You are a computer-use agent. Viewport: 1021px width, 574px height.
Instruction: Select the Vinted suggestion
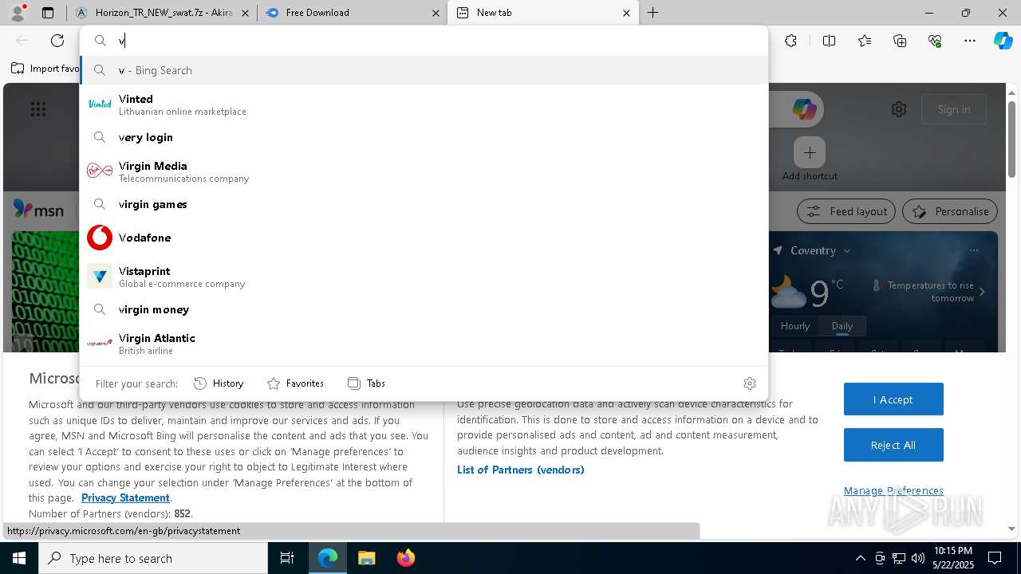pyautogui.click(x=424, y=104)
